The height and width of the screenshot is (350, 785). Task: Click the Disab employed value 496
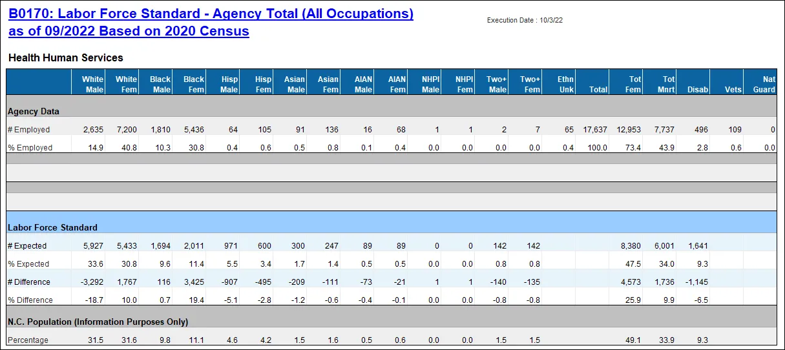pyautogui.click(x=699, y=130)
